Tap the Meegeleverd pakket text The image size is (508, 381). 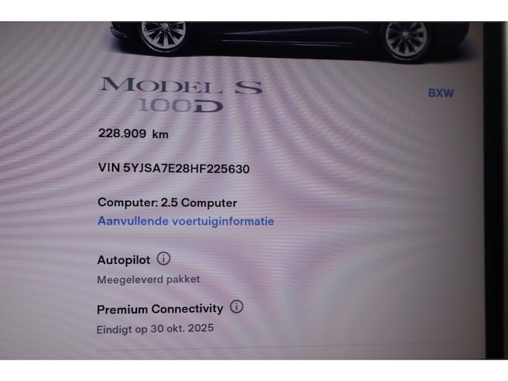[x=148, y=279]
